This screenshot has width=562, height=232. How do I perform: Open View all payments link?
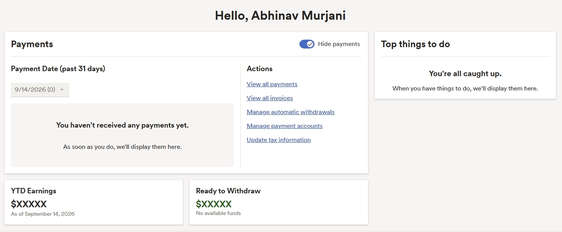click(x=272, y=84)
